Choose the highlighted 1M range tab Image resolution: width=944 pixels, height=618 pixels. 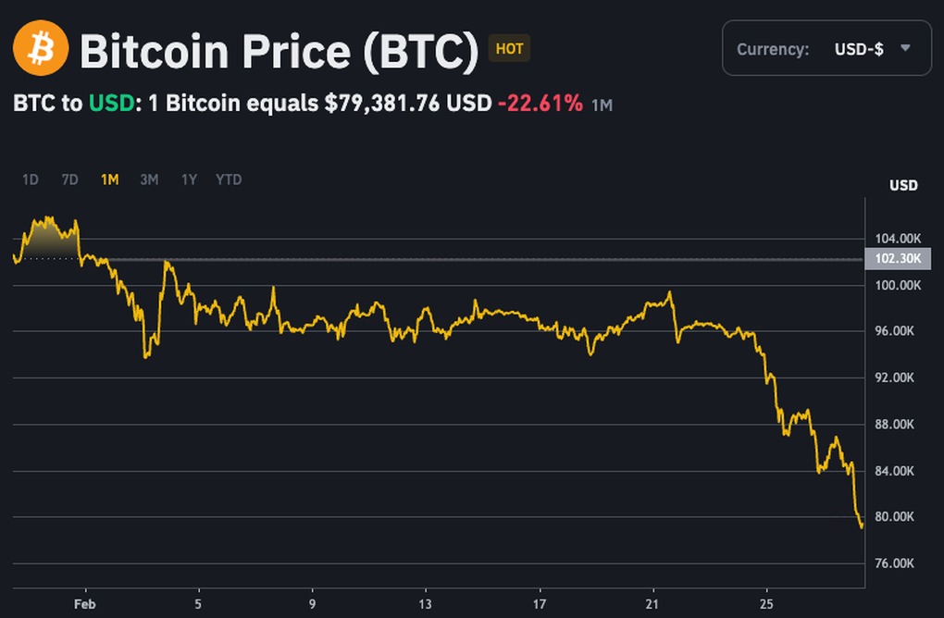tap(109, 179)
